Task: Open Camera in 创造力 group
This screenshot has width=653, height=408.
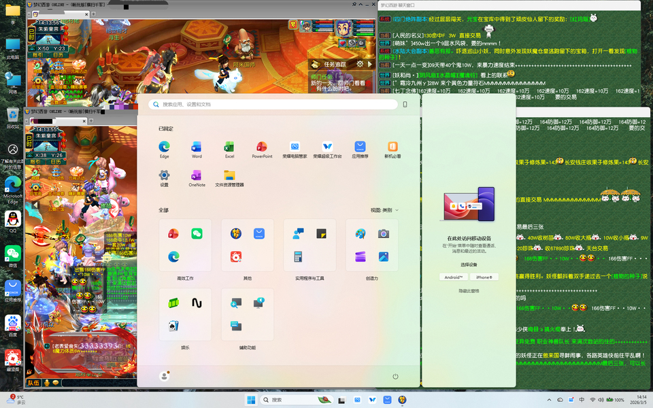Action: tap(384, 233)
